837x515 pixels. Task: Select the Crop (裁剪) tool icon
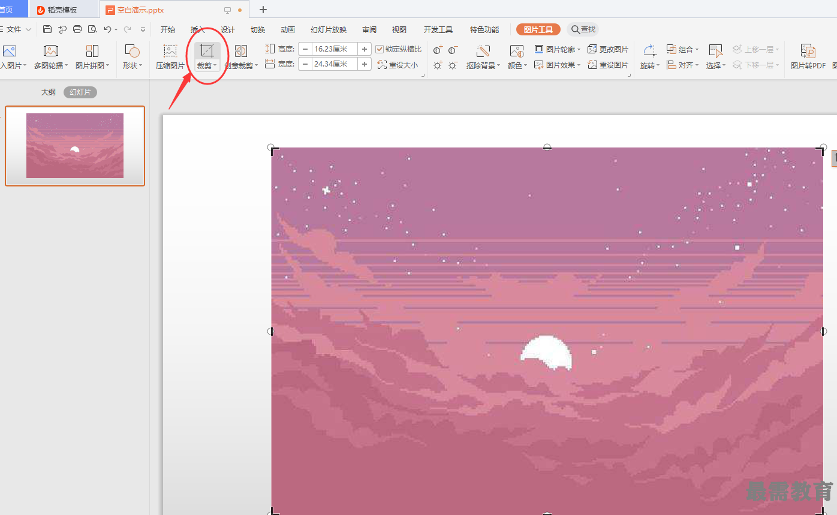coord(207,51)
